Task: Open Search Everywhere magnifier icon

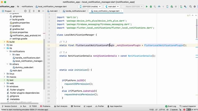Action: tap(191, 6)
